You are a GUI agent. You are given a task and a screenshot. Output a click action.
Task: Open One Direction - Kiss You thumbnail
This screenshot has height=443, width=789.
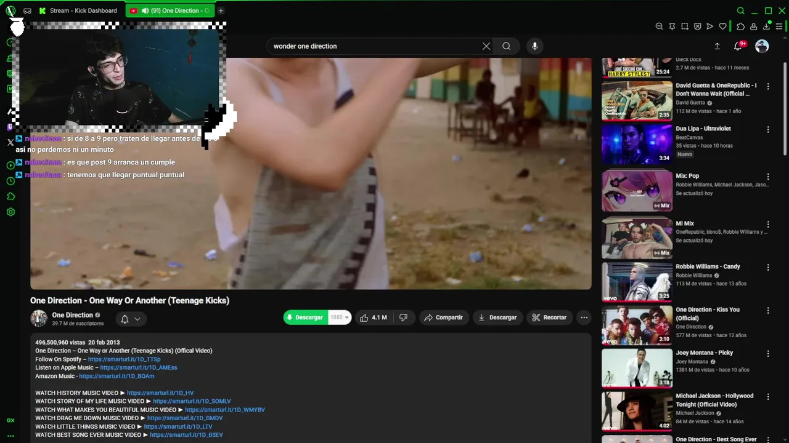(x=637, y=325)
